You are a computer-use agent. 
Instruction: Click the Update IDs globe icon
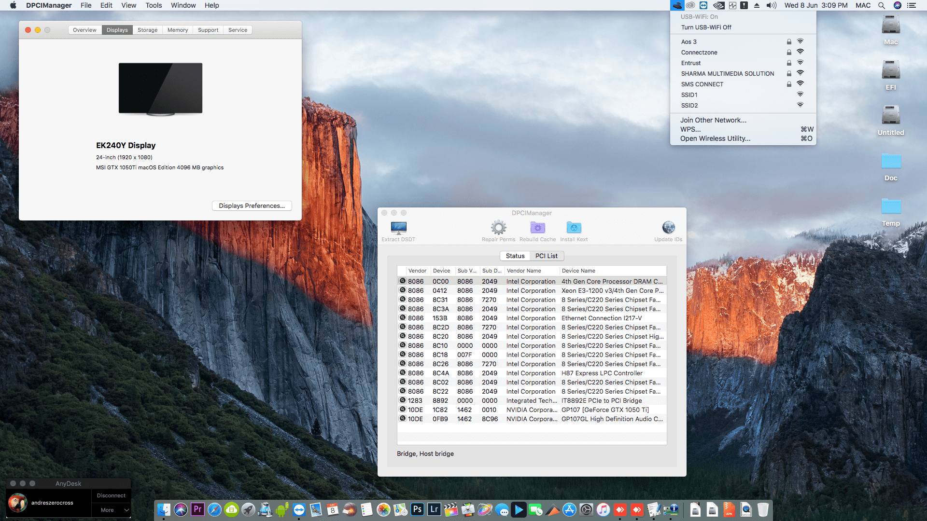[x=668, y=228]
